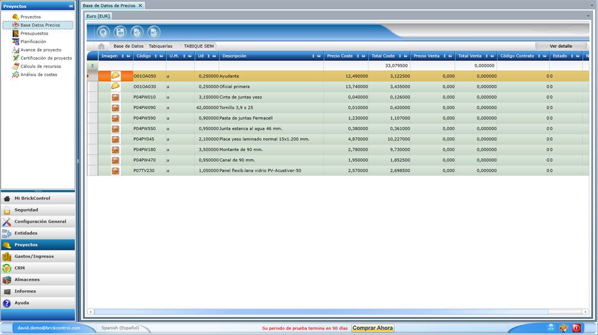Open summary sigma option on Código Contrato column

coord(539,56)
